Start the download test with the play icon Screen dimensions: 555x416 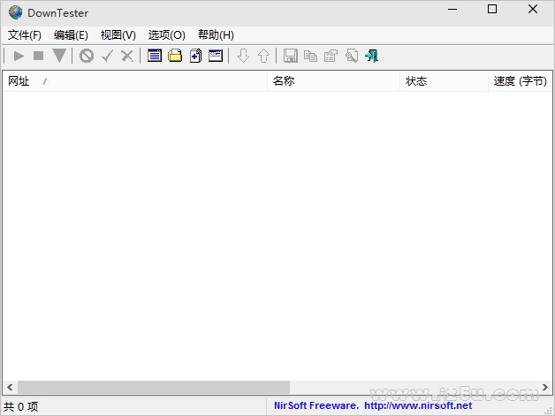19,56
